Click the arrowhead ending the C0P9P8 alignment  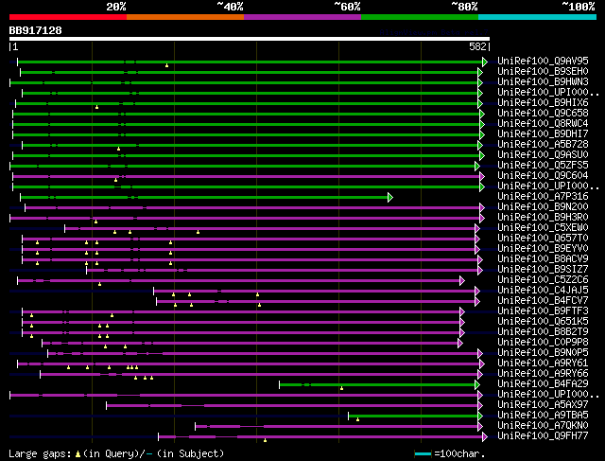point(460,343)
